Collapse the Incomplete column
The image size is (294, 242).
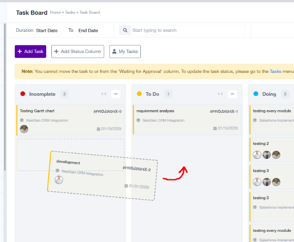104,94
